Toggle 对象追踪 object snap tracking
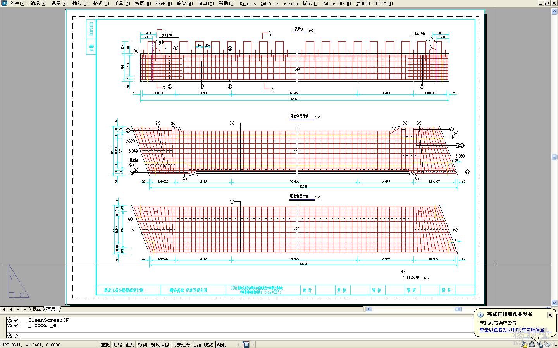Viewport: 558px width, 348px height. tap(181, 345)
